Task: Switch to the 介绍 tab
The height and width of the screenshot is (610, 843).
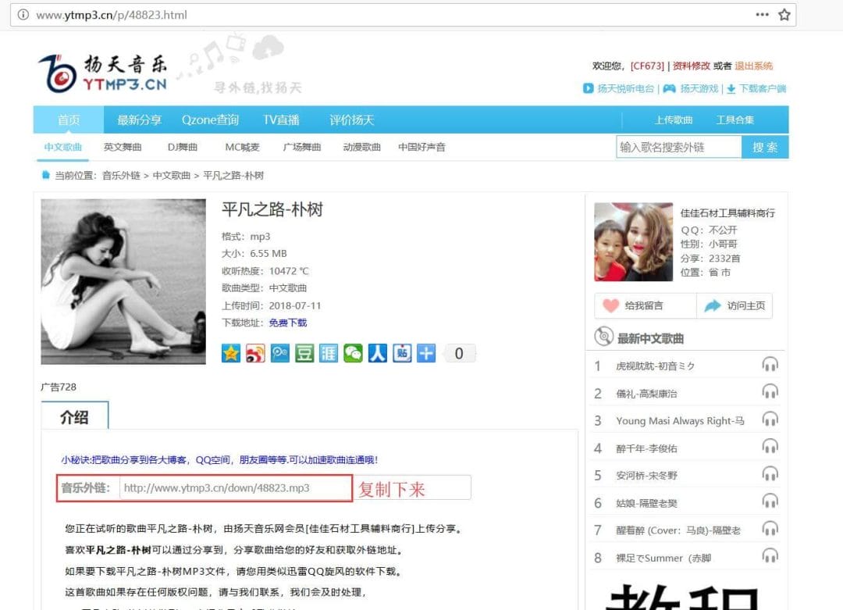Action: click(x=75, y=416)
